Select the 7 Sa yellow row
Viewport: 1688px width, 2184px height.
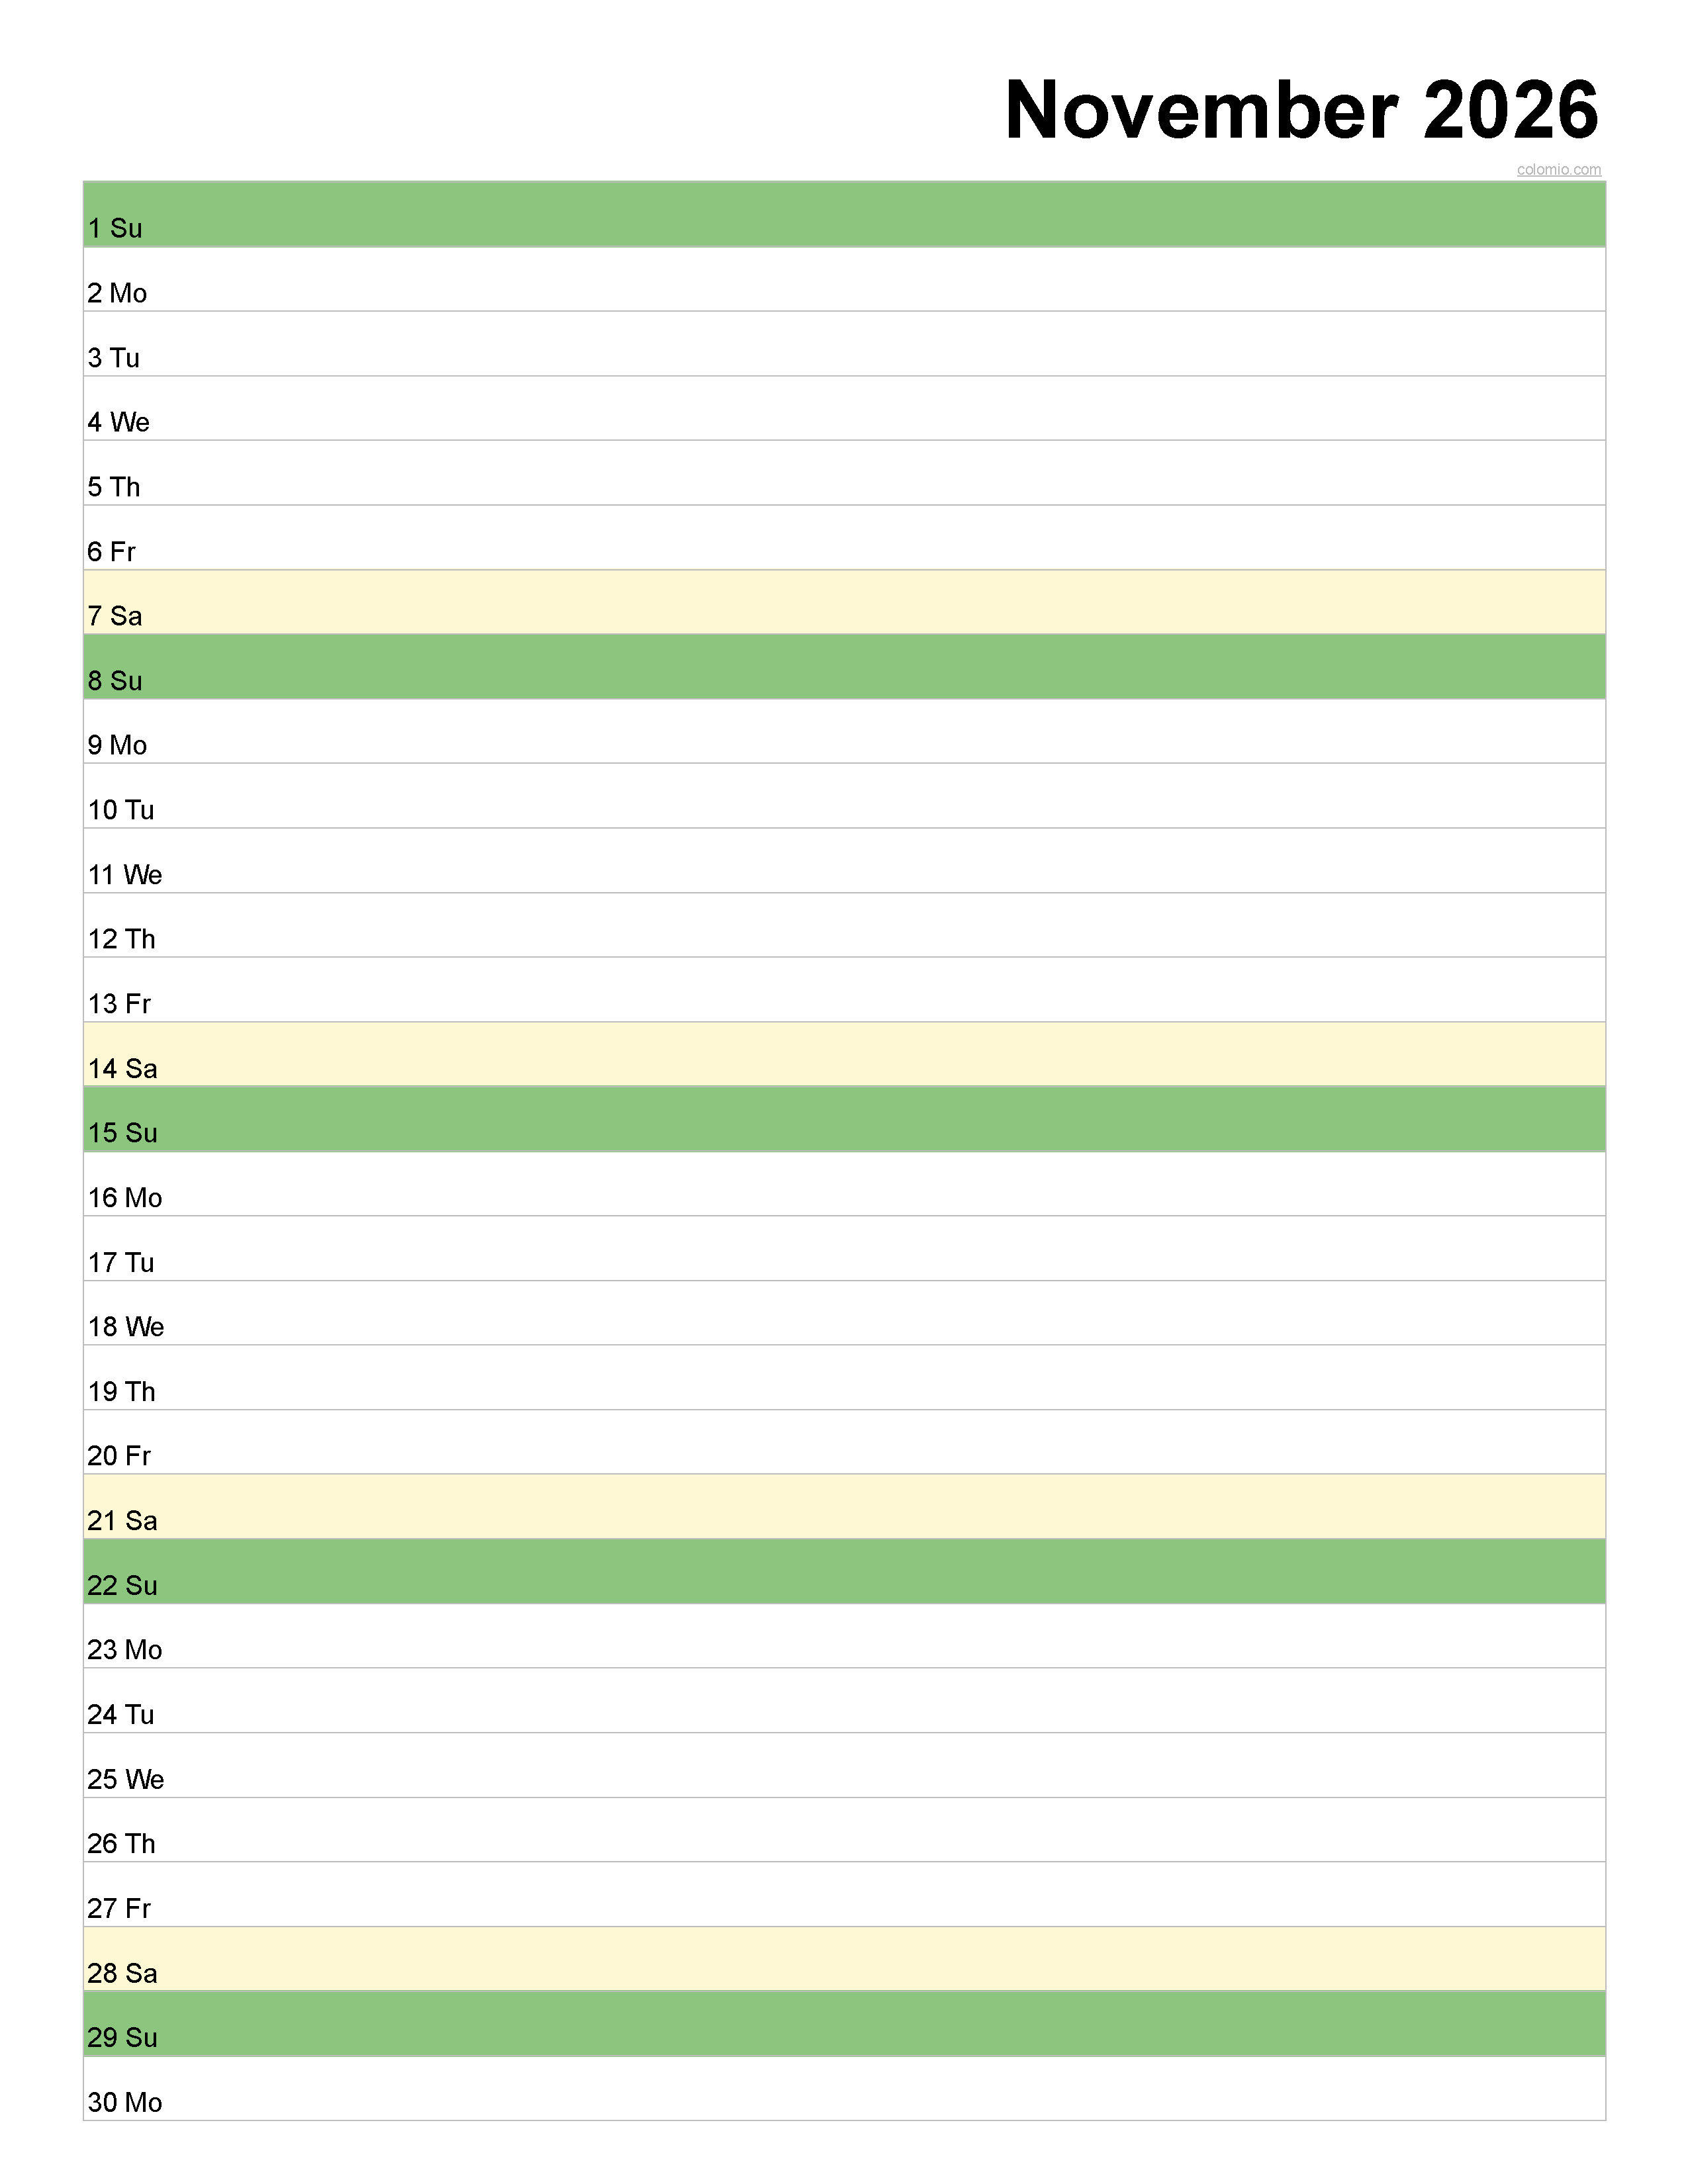click(844, 602)
